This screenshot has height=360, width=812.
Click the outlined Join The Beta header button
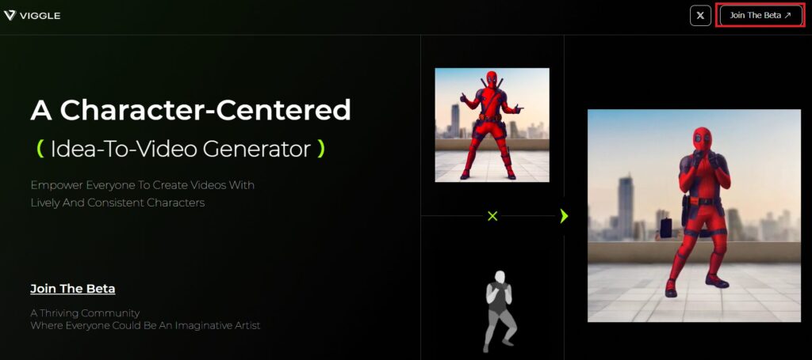click(x=760, y=16)
